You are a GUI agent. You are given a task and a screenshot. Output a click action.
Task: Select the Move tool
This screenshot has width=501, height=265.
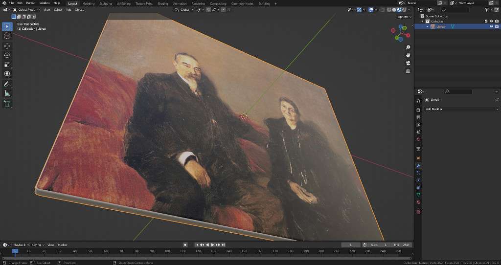[7, 46]
